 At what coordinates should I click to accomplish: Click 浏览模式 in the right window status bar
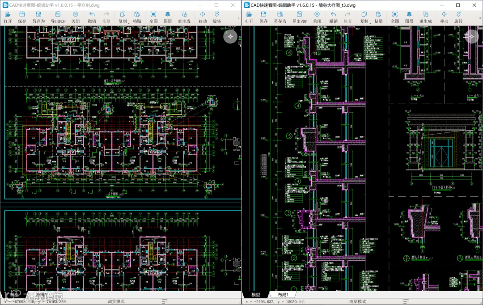[x=358, y=301]
